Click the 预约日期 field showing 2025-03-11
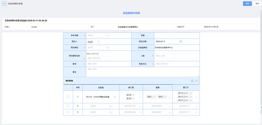 169,42
